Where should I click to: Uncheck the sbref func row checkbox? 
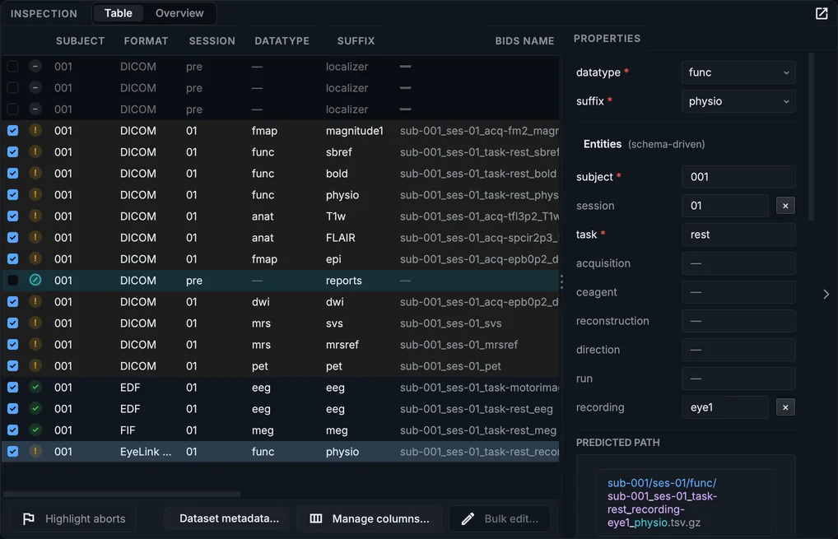coord(13,152)
